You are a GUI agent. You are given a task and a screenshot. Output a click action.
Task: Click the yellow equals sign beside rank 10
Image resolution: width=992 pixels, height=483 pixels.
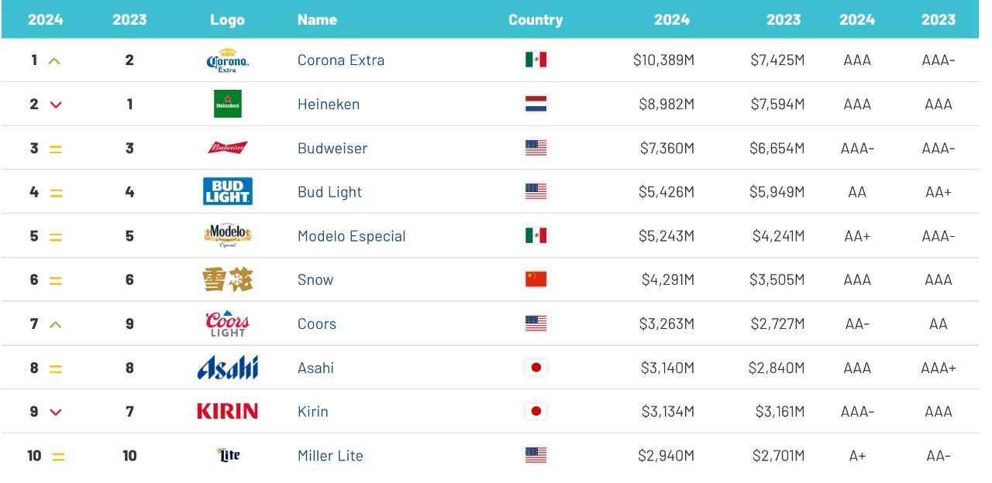click(58, 457)
